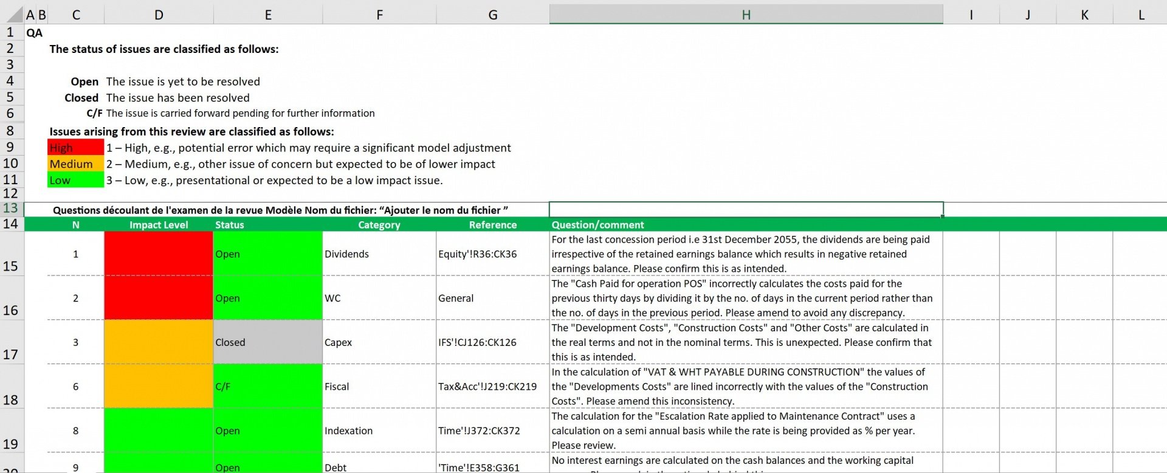Click the 'Impact Level' table header
The width and height of the screenshot is (1167, 473).
point(159,224)
